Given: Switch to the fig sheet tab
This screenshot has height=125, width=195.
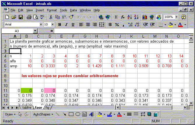Looking at the screenshot, I should point(47,108).
